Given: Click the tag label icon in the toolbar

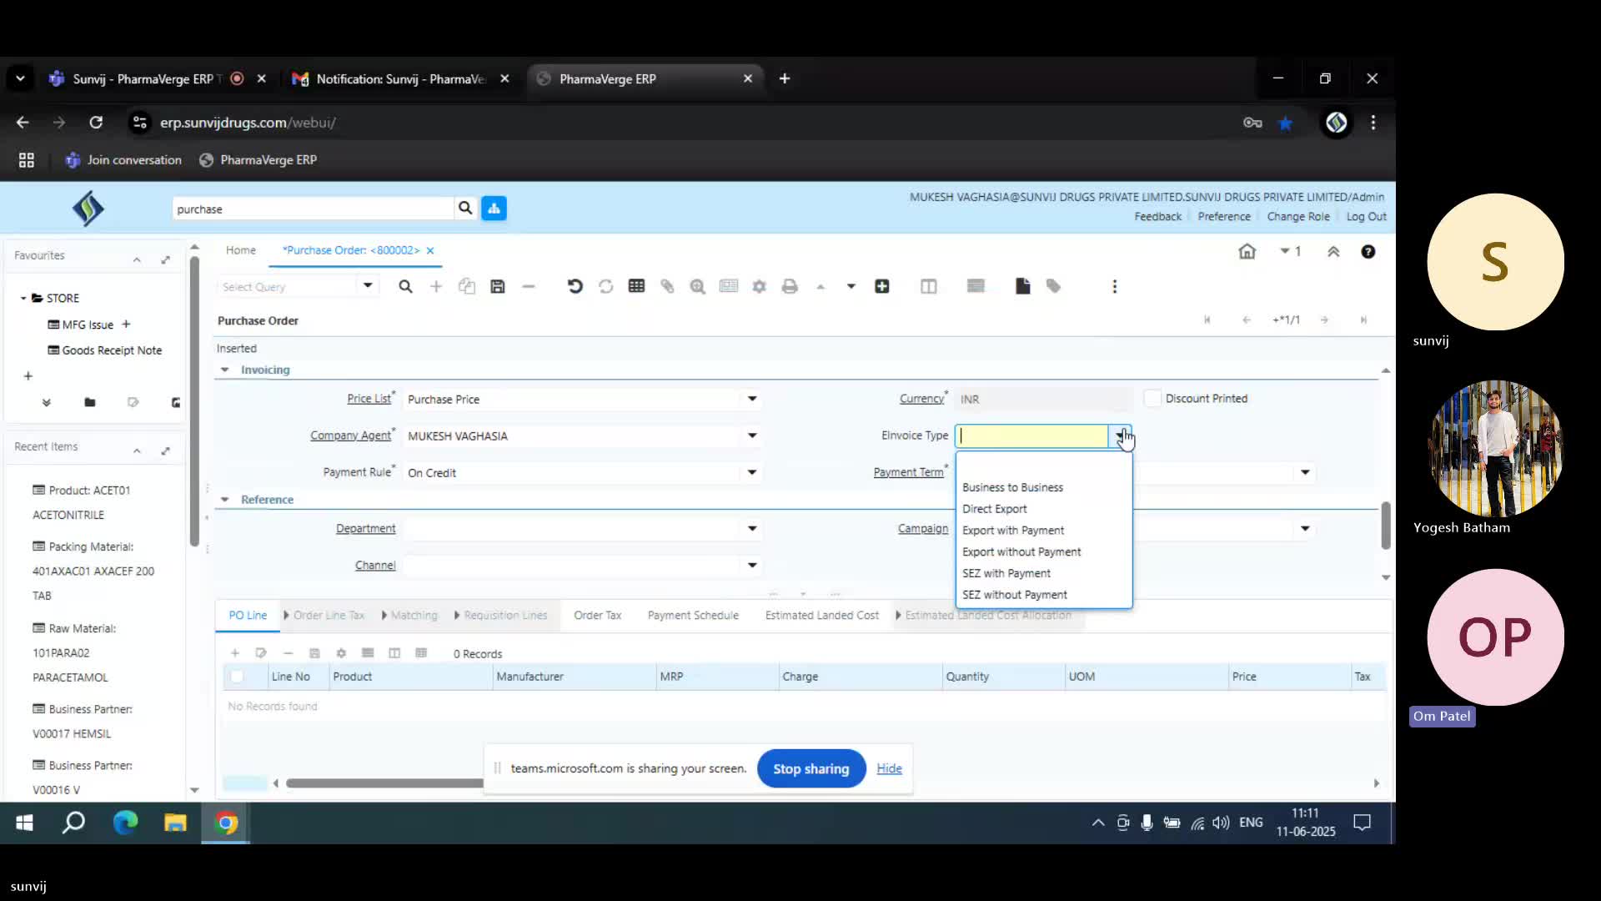Looking at the screenshot, I should [1053, 287].
